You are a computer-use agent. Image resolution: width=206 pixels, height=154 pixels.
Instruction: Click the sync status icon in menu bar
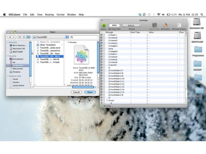tap(144, 15)
